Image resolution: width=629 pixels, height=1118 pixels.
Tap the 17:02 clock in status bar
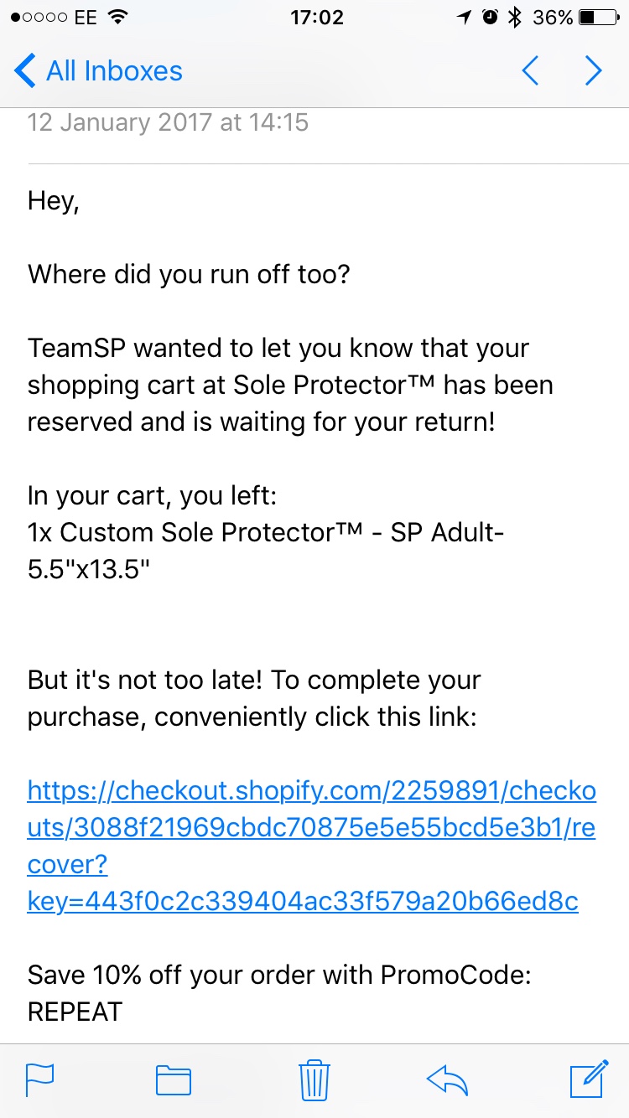coord(317,18)
